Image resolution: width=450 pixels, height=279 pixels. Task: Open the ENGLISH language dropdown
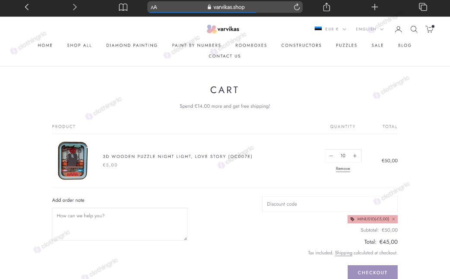point(370,29)
